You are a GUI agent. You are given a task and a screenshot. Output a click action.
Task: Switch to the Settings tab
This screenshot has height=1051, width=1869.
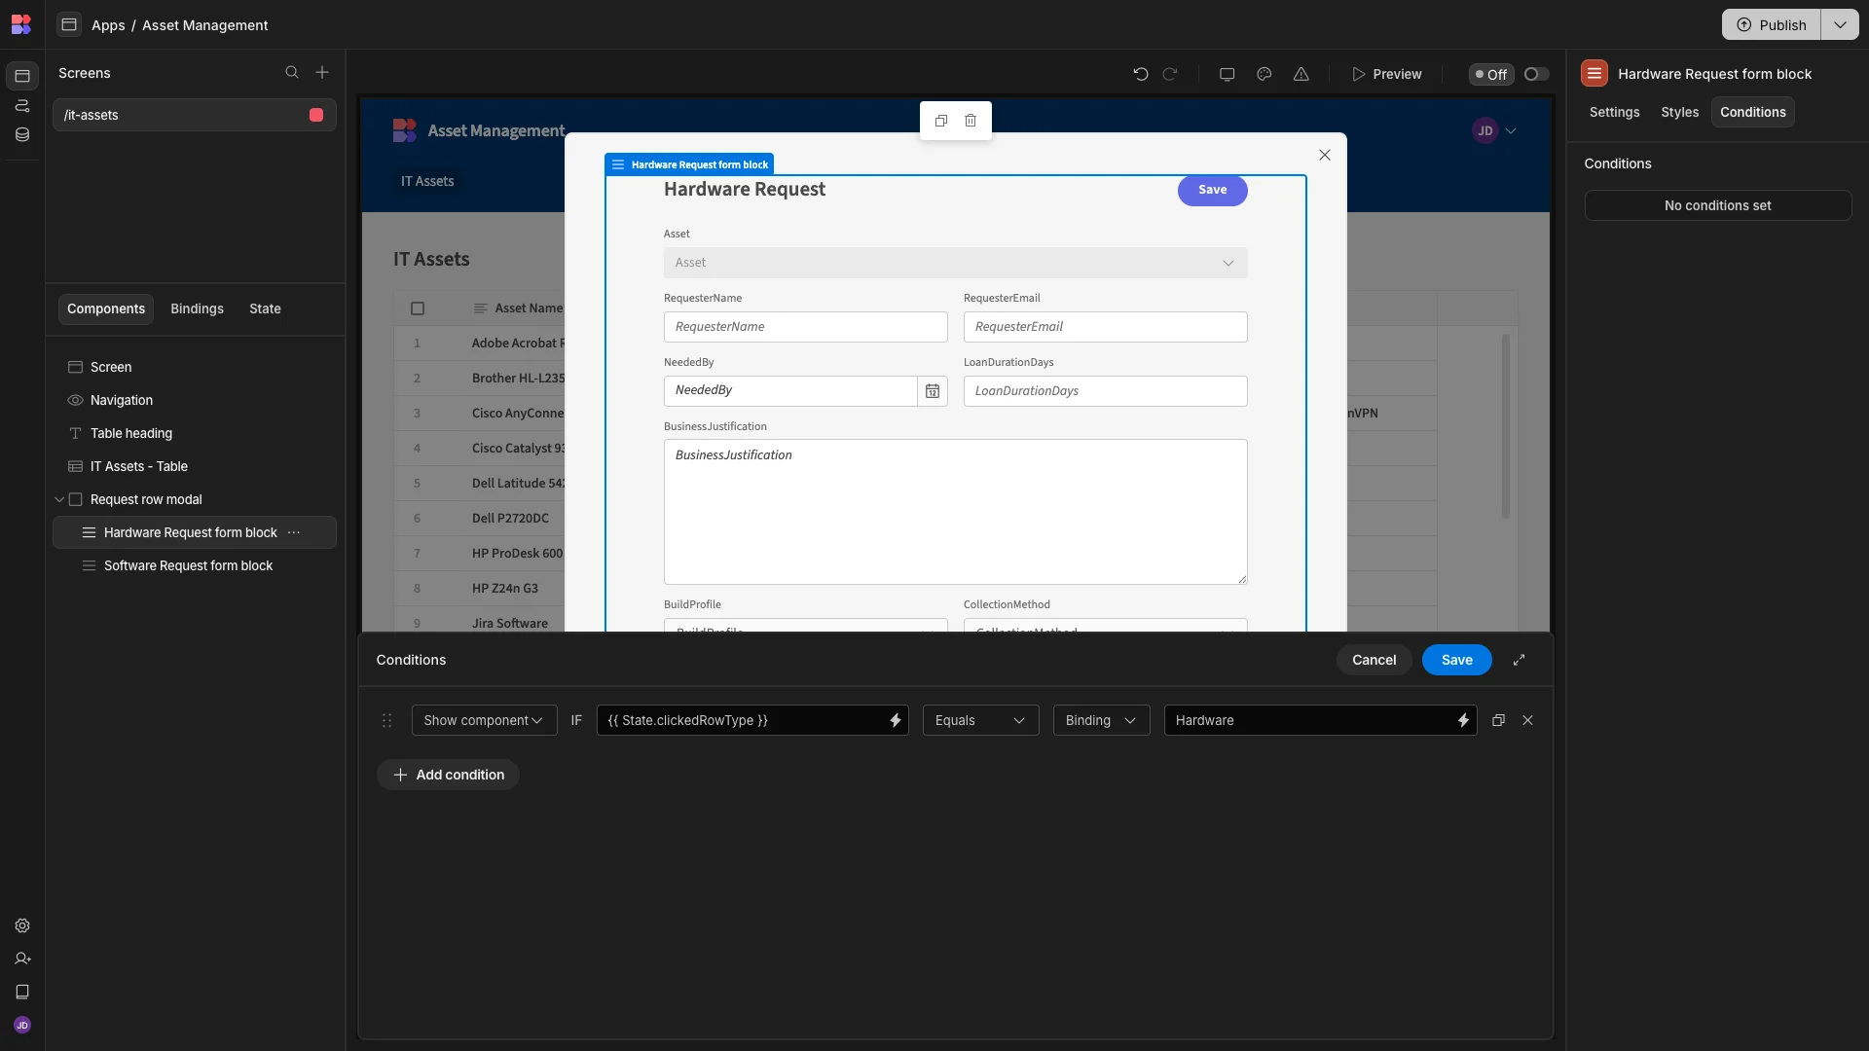tap(1614, 112)
